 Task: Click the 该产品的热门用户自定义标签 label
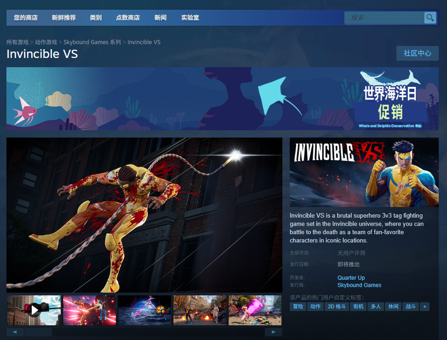[x=327, y=298]
